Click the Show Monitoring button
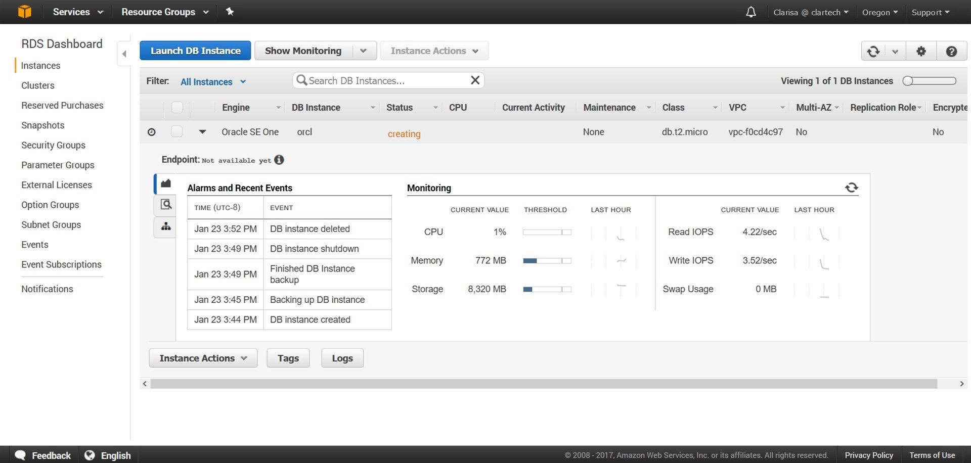 tap(303, 51)
